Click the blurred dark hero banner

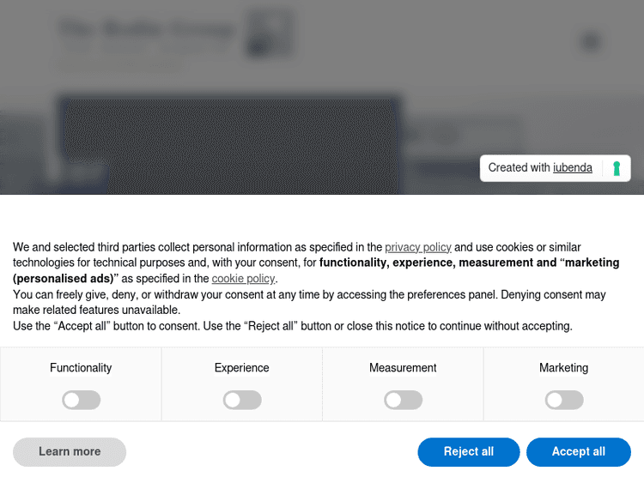[x=228, y=144]
